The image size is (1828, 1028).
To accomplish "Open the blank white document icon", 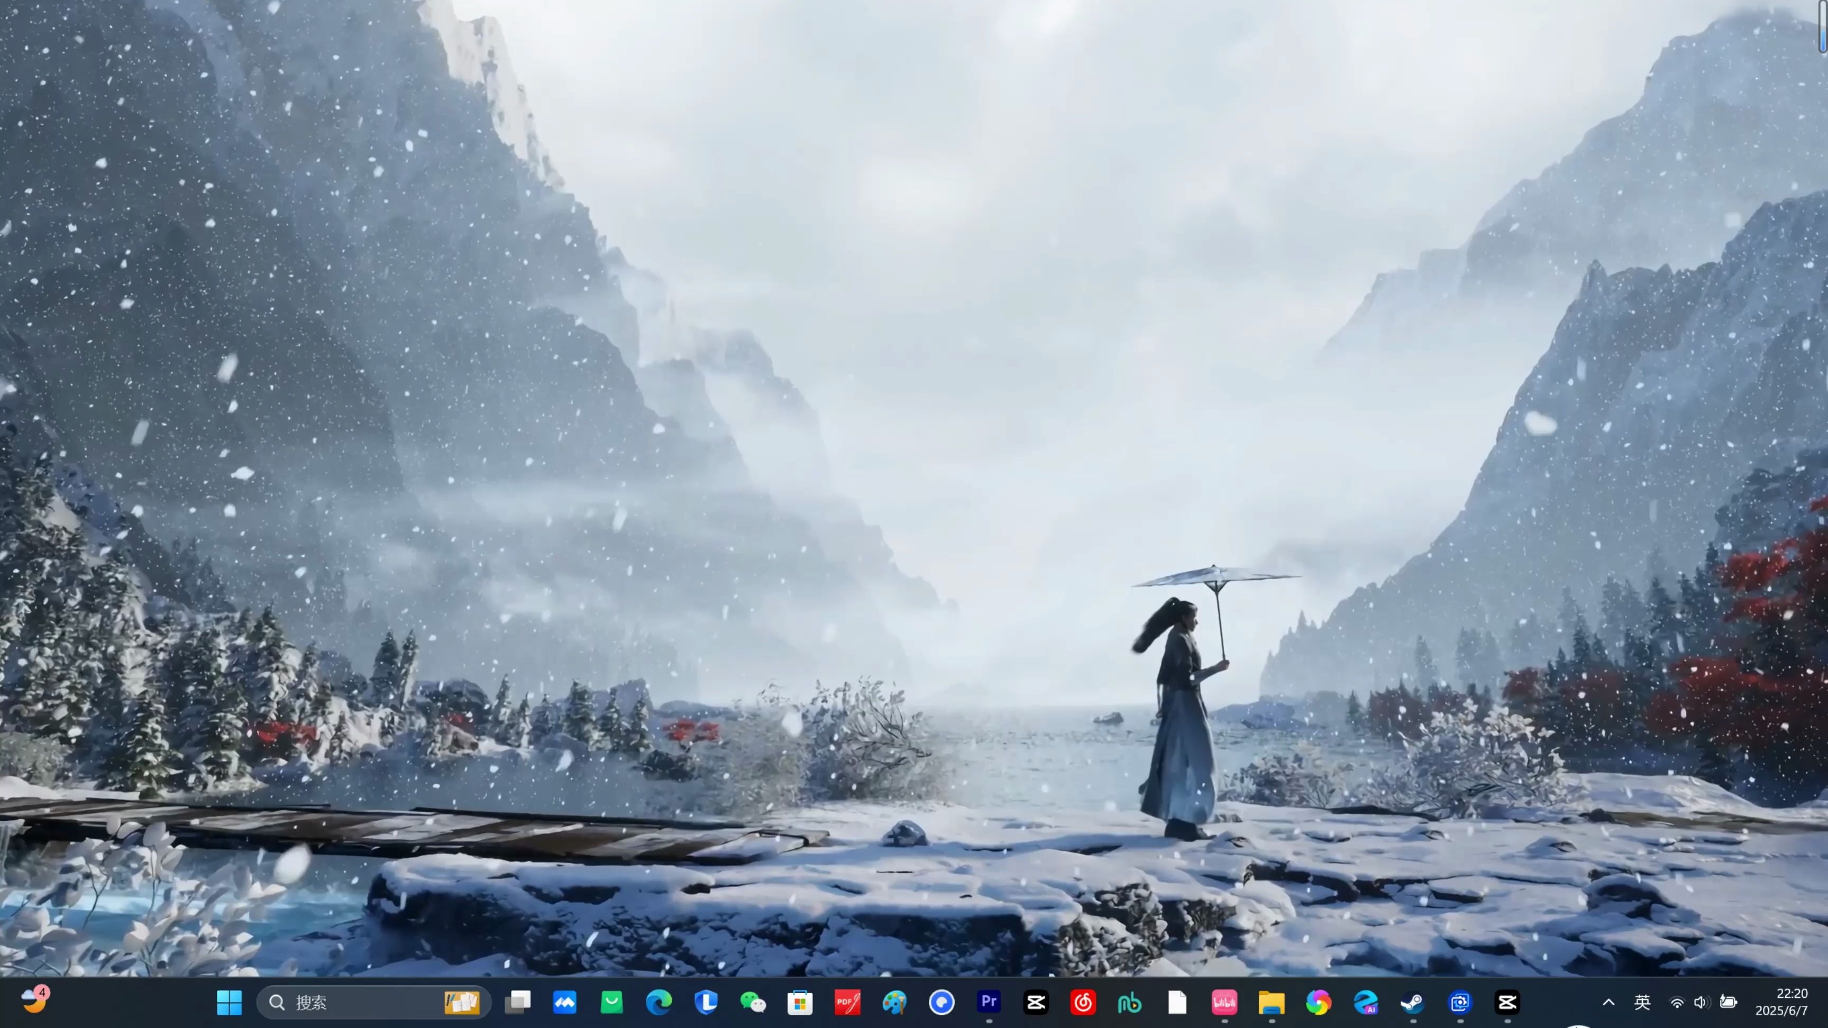I will coord(1177,1003).
